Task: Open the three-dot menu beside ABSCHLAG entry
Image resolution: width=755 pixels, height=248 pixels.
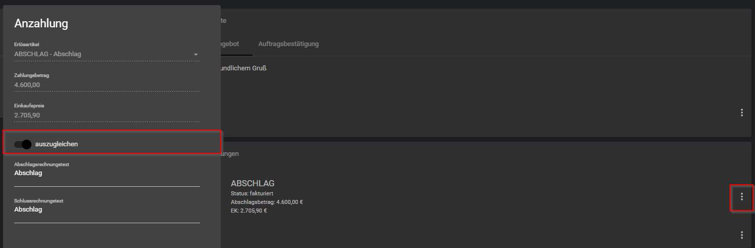Action: [742, 197]
